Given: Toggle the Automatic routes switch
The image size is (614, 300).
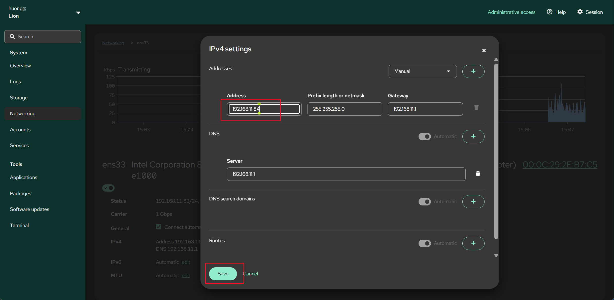Looking at the screenshot, I should click(425, 243).
